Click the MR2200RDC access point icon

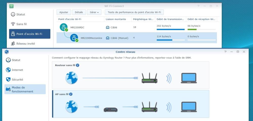pyautogui.click(x=64, y=27)
